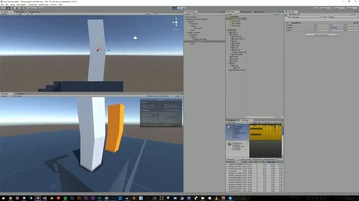Viewport: 359px width, 201px height.
Task: Select Standard Assets folder in Project panel
Action: coord(237,70)
